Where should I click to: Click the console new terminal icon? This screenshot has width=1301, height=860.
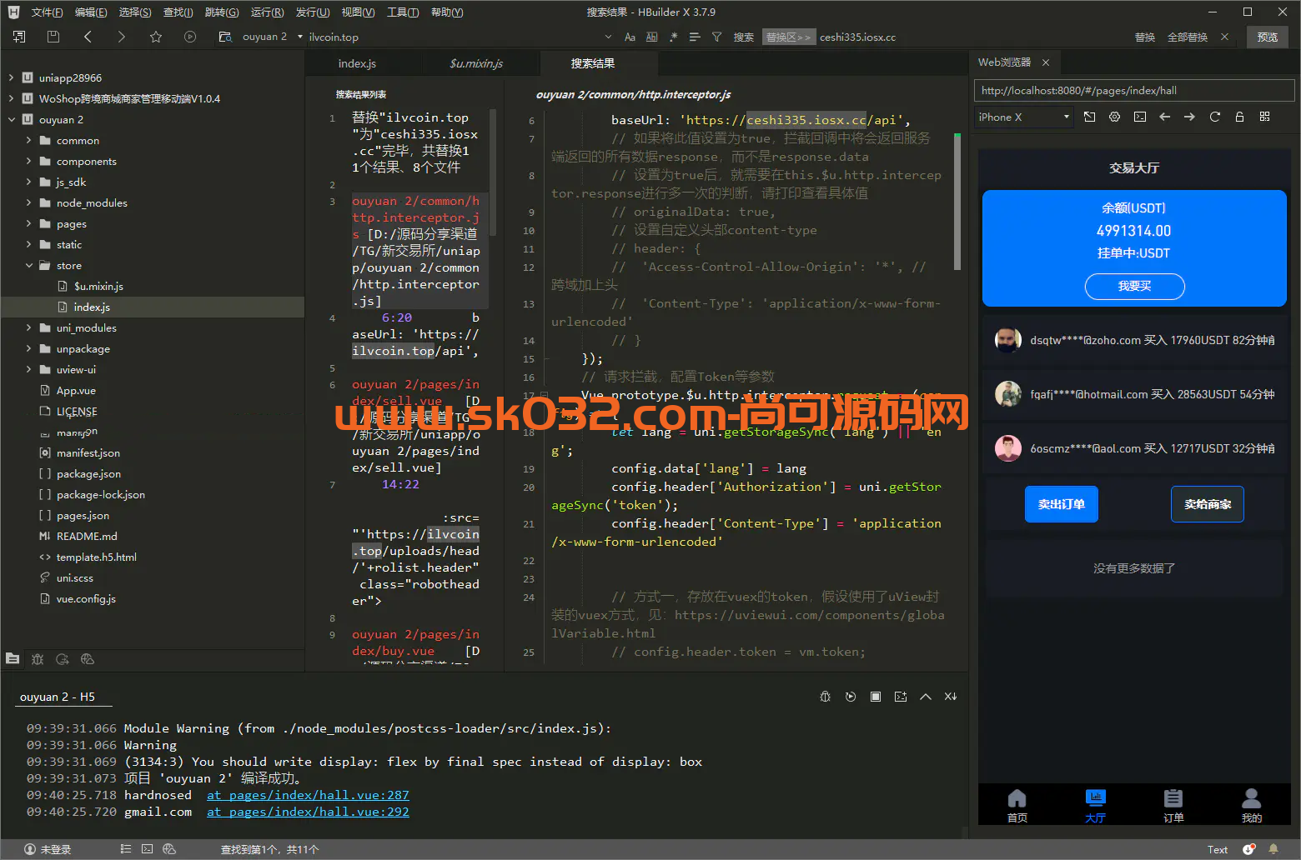pos(901,697)
